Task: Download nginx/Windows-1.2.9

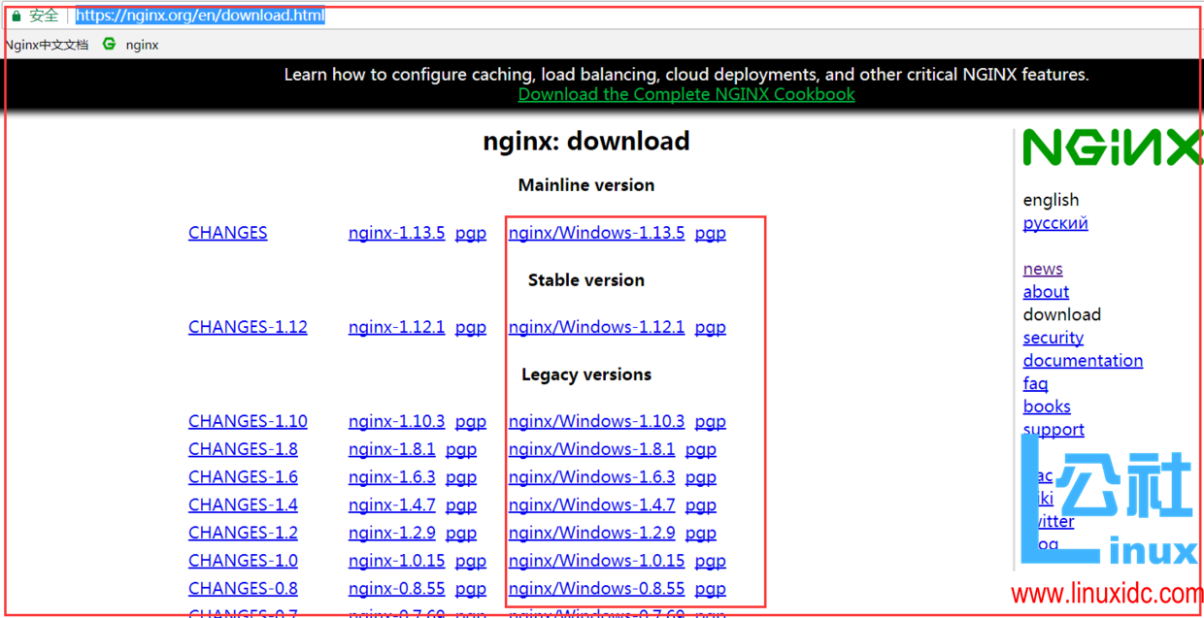Action: pos(592,533)
